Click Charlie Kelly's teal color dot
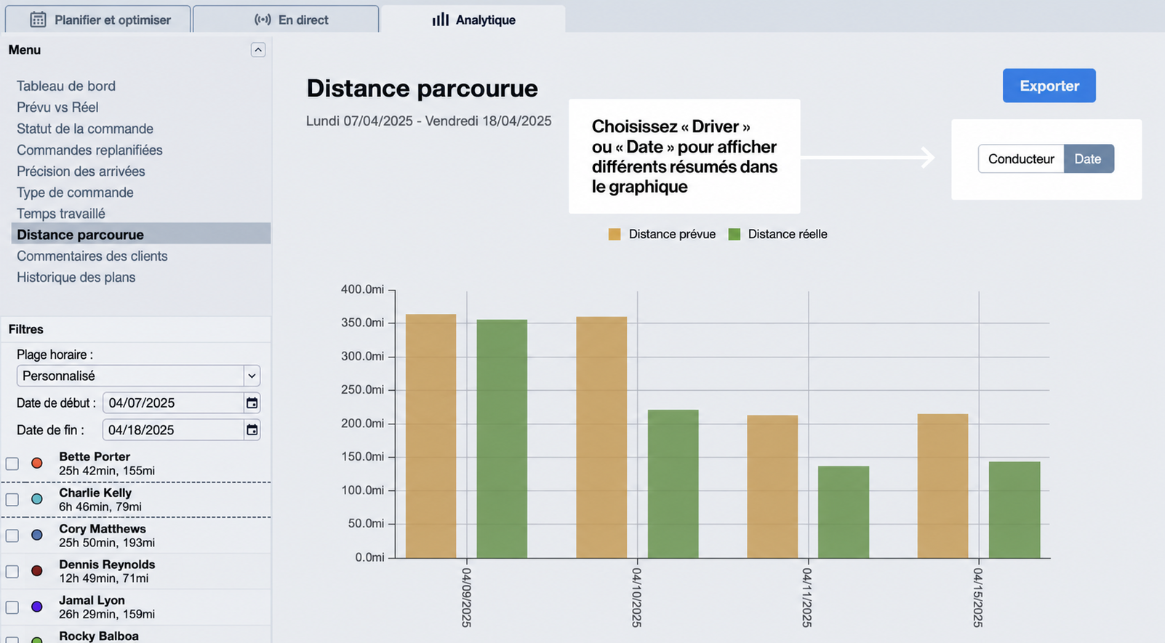1165x643 pixels. [37, 499]
